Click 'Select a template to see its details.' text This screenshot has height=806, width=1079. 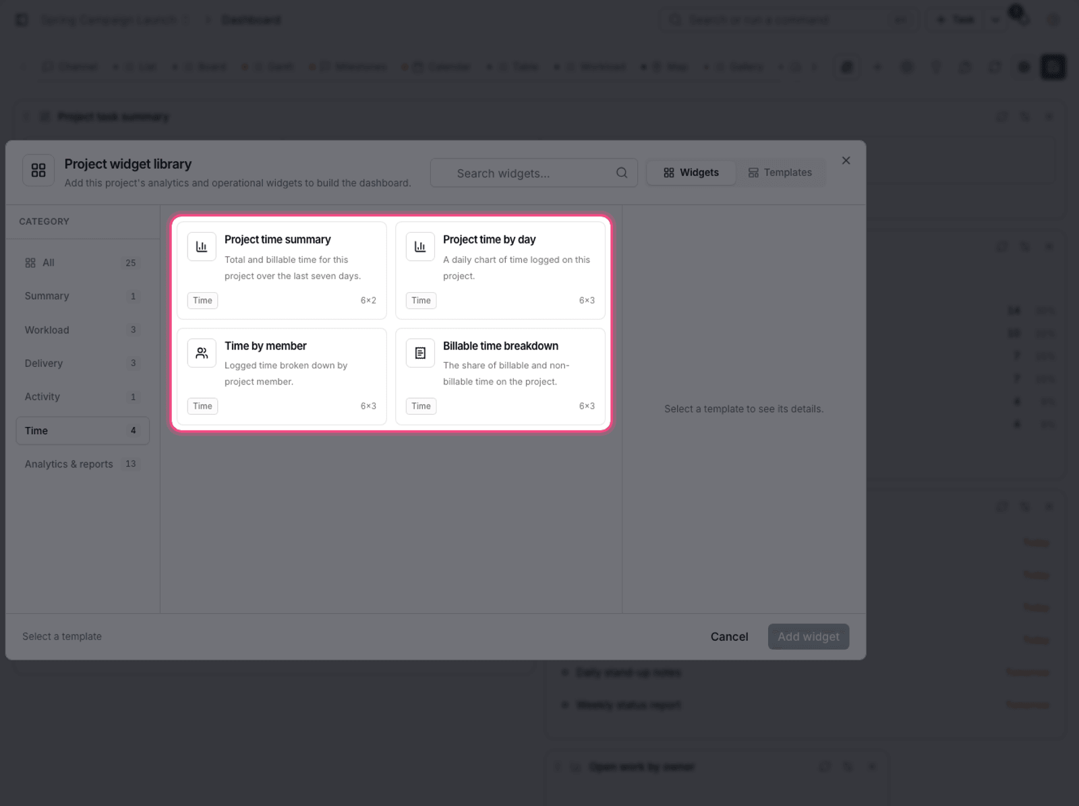click(744, 409)
